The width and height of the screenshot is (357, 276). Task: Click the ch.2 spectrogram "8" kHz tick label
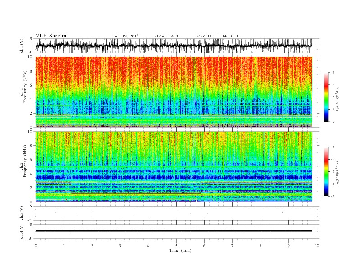click(32, 146)
